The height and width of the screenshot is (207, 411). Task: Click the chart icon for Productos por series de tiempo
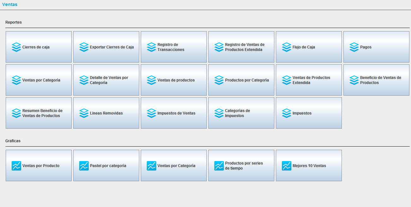point(219,166)
